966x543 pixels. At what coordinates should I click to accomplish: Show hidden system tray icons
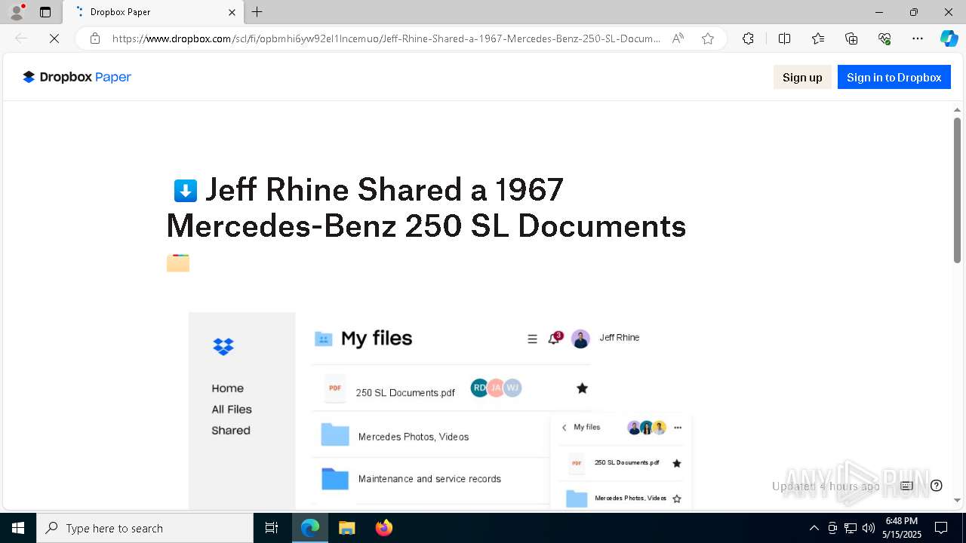click(814, 528)
